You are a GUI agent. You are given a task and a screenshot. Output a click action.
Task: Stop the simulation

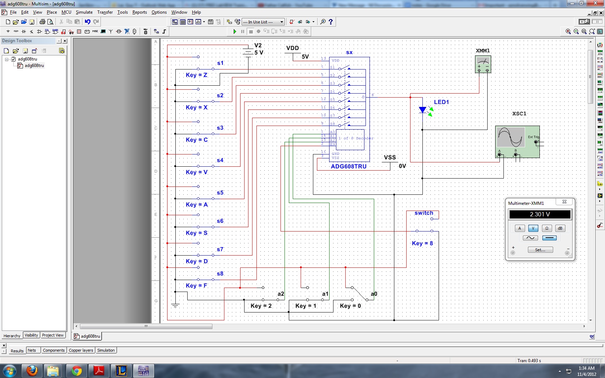pos(251,32)
